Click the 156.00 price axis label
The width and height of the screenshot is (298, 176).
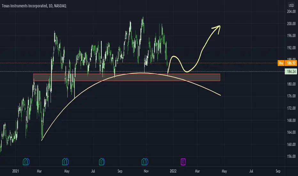point(291,156)
